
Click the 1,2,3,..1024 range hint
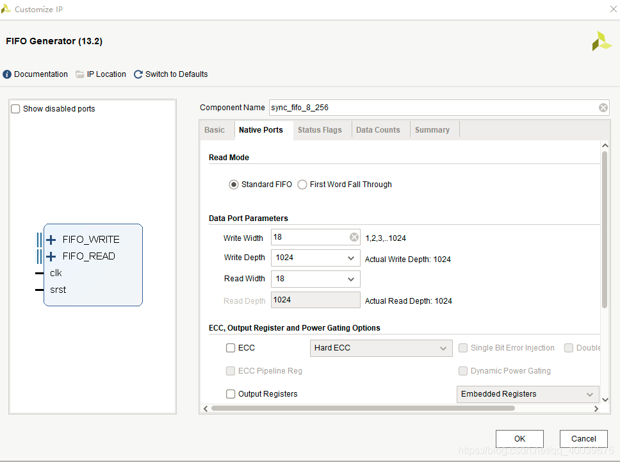pyautogui.click(x=386, y=238)
